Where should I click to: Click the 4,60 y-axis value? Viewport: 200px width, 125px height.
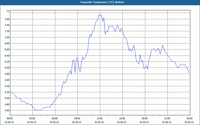tap(7, 110)
